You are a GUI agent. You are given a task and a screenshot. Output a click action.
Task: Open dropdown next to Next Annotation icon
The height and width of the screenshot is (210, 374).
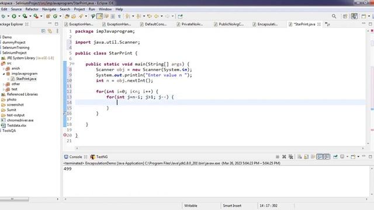(x=133, y=16)
